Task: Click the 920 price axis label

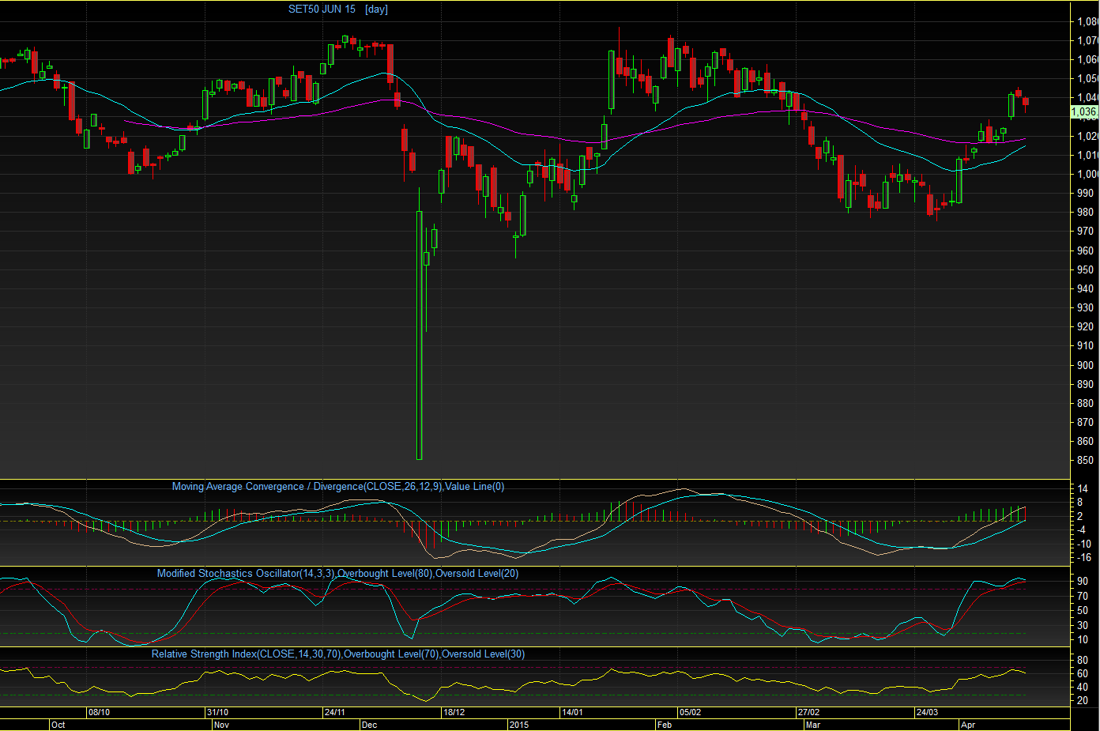Action: (x=1085, y=326)
